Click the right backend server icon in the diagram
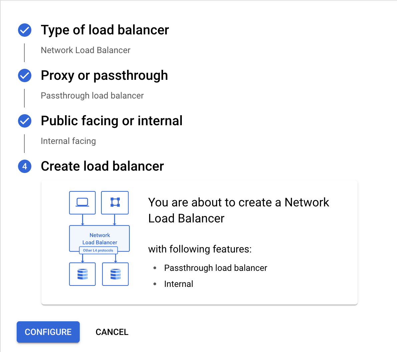 (115, 274)
